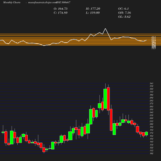Click the 132 price axis label
Screen dimensions: 161x161
(x=151, y=145)
